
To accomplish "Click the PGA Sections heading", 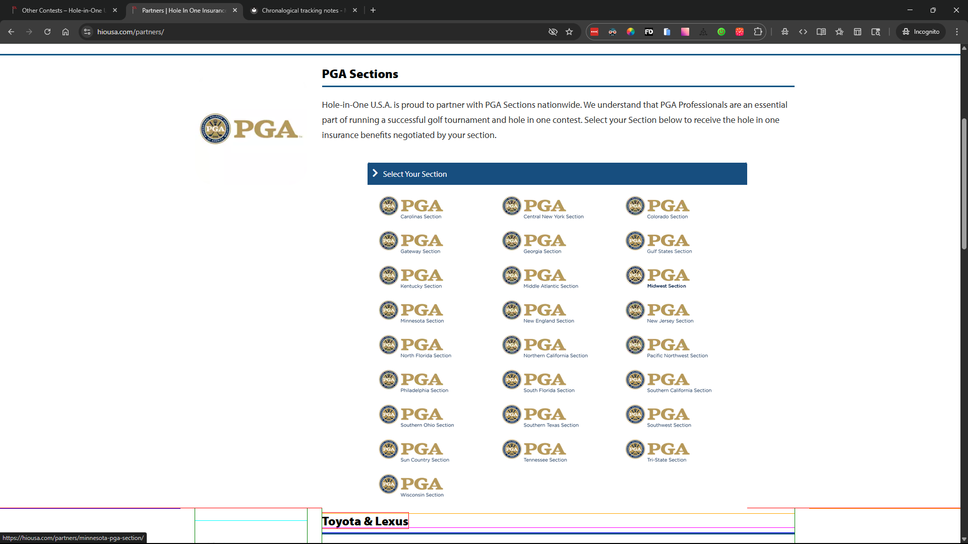I will [x=360, y=74].
